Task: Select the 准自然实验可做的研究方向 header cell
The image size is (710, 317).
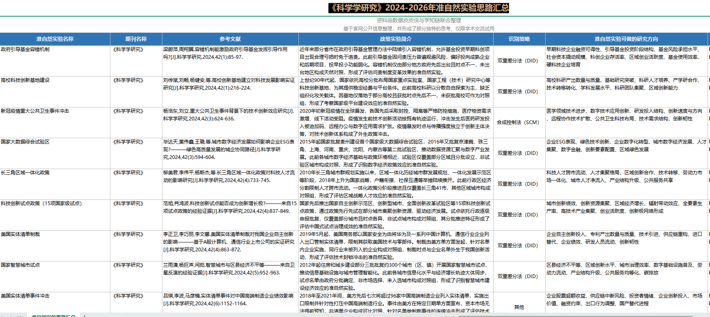Action: click(626, 39)
